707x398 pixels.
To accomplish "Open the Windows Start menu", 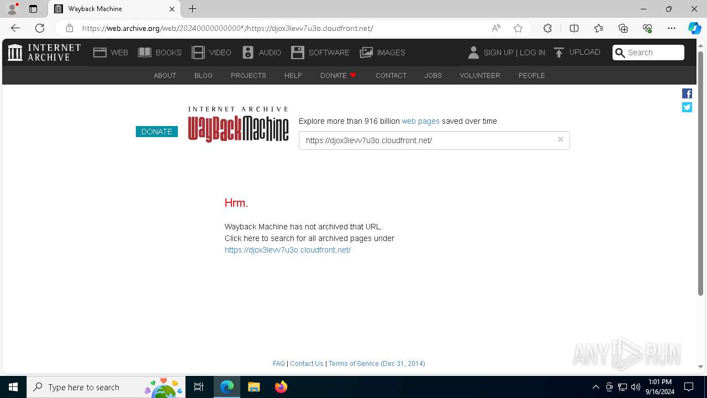I will click(x=13, y=387).
